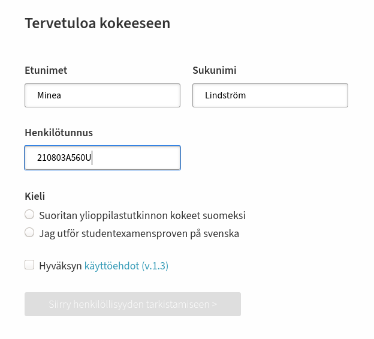Click on the name text Minea
The image size is (374, 339).
pyautogui.click(x=49, y=95)
